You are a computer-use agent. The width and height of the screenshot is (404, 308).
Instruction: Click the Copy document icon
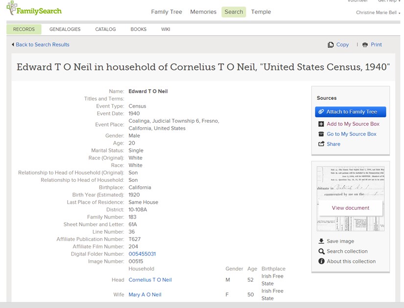tap(331, 45)
